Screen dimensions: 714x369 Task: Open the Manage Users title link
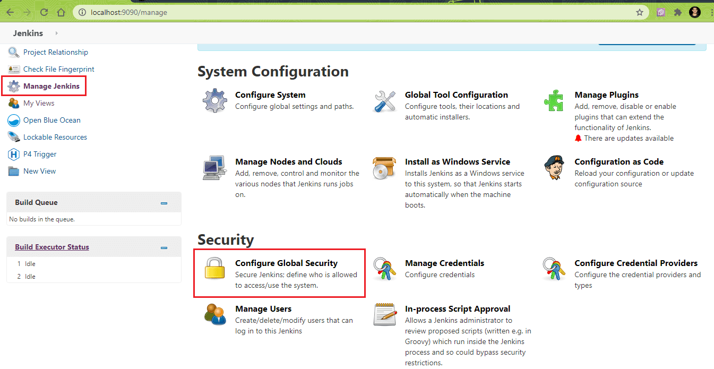click(x=263, y=309)
